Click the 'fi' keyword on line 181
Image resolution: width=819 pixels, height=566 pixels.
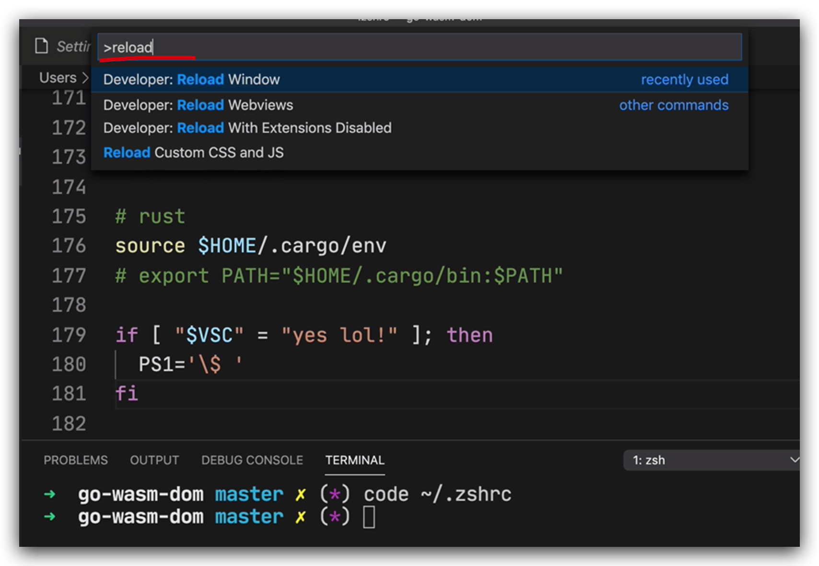click(x=127, y=394)
